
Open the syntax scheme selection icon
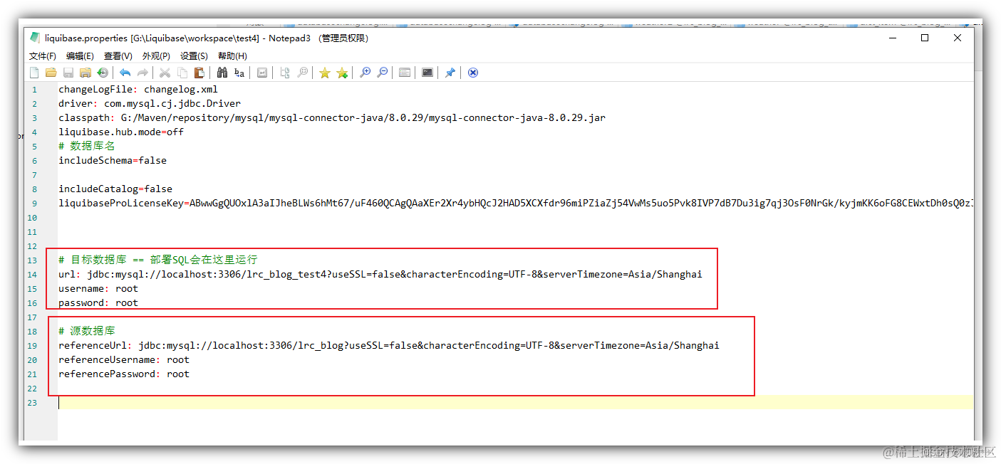(405, 73)
